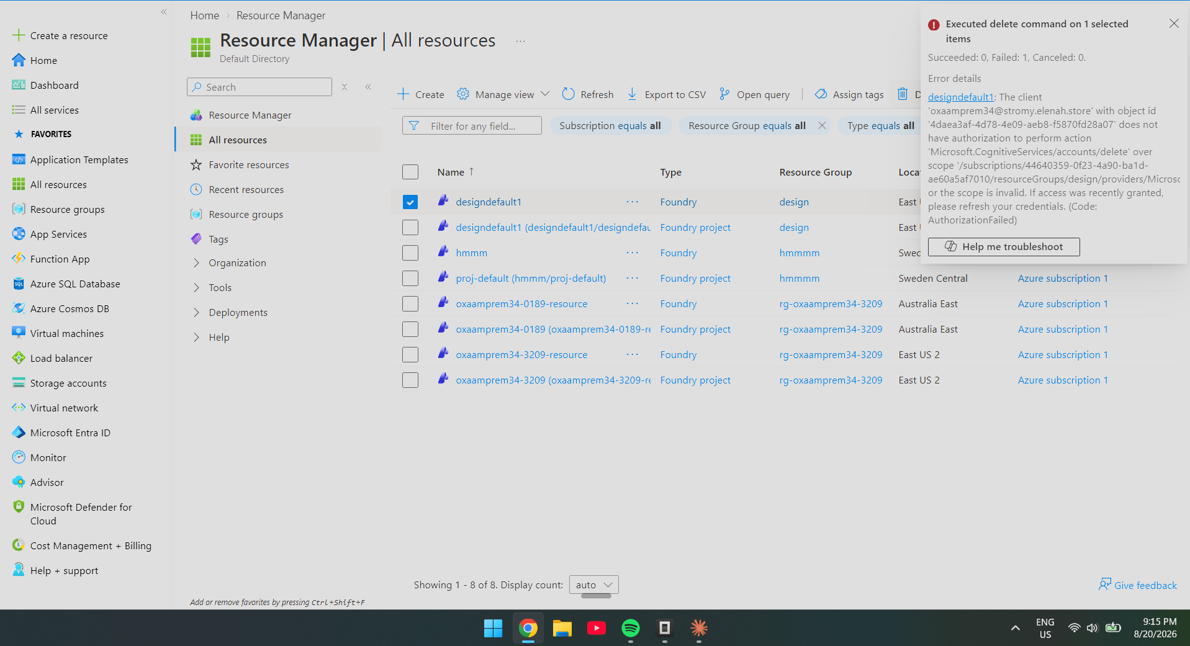The height and width of the screenshot is (646, 1190).
Task: Toggle the select-all header checkbox
Action: tap(410, 172)
